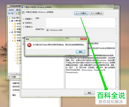This screenshot has height=107, width=129.
Task: Click the 至少 Windows 2000 supported platform text
Action: [x=54, y=30]
